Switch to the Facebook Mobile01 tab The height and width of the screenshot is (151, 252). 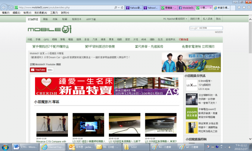click(186, 8)
